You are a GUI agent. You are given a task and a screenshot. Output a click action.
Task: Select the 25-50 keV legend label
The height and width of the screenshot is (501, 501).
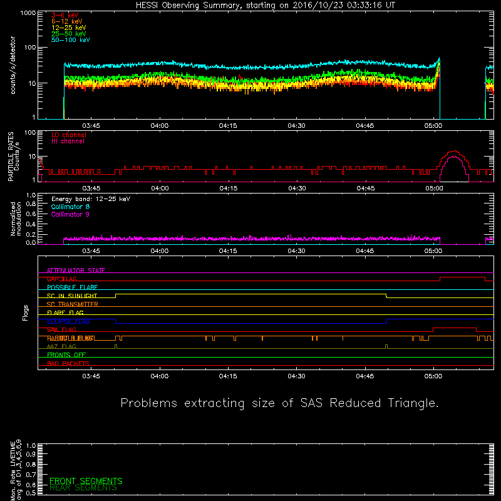[x=68, y=34]
